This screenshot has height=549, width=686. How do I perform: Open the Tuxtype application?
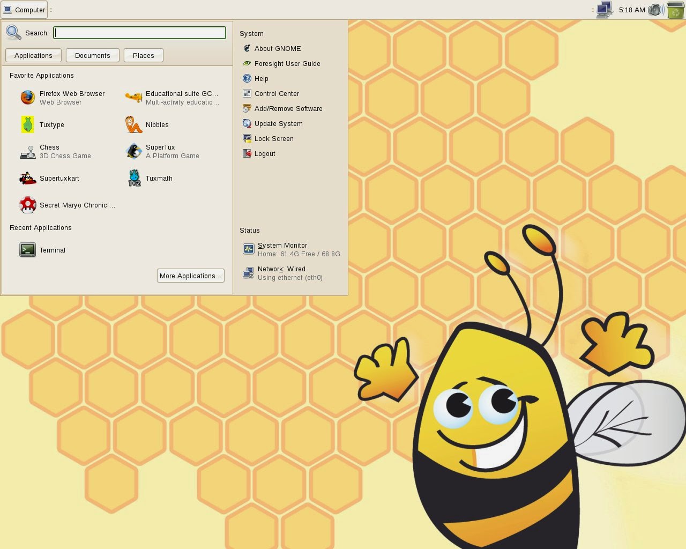tap(51, 125)
